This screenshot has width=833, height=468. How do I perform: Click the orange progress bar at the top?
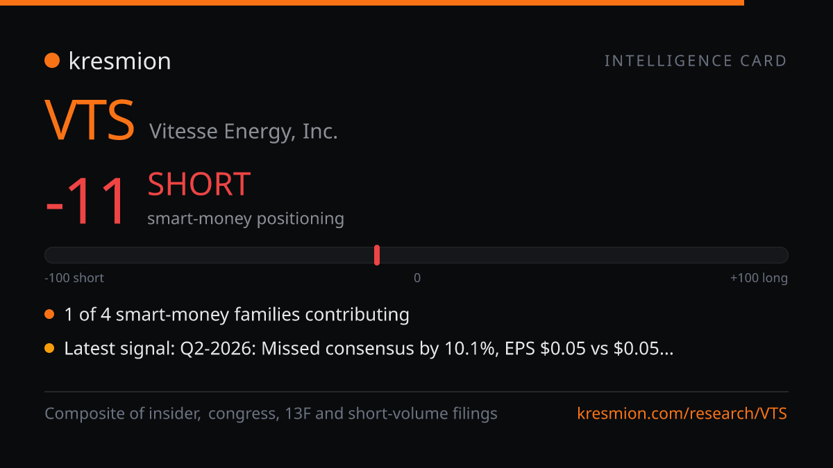tap(372, 3)
